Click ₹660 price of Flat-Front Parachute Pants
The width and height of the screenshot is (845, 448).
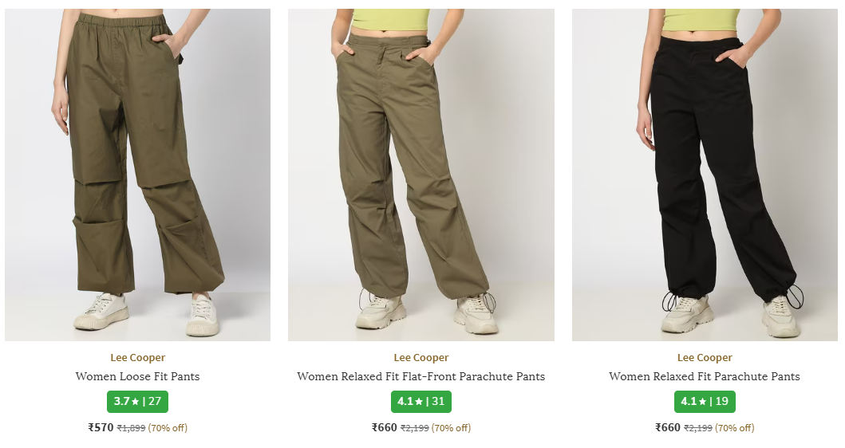coord(385,427)
